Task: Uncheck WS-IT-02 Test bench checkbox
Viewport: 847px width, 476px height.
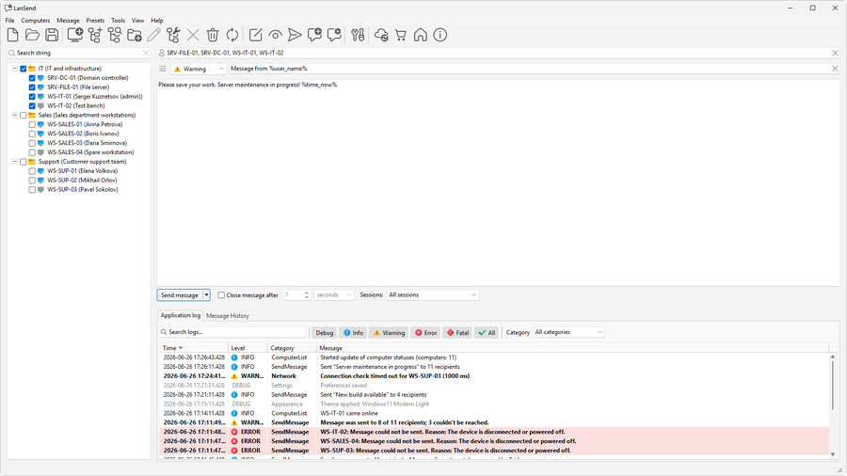Action: click(x=32, y=105)
